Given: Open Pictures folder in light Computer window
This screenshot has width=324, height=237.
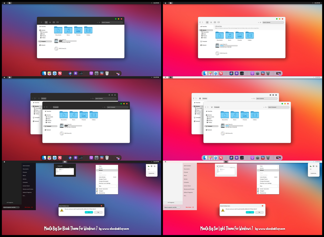Looking at the screenshot, I should pos(245,115).
